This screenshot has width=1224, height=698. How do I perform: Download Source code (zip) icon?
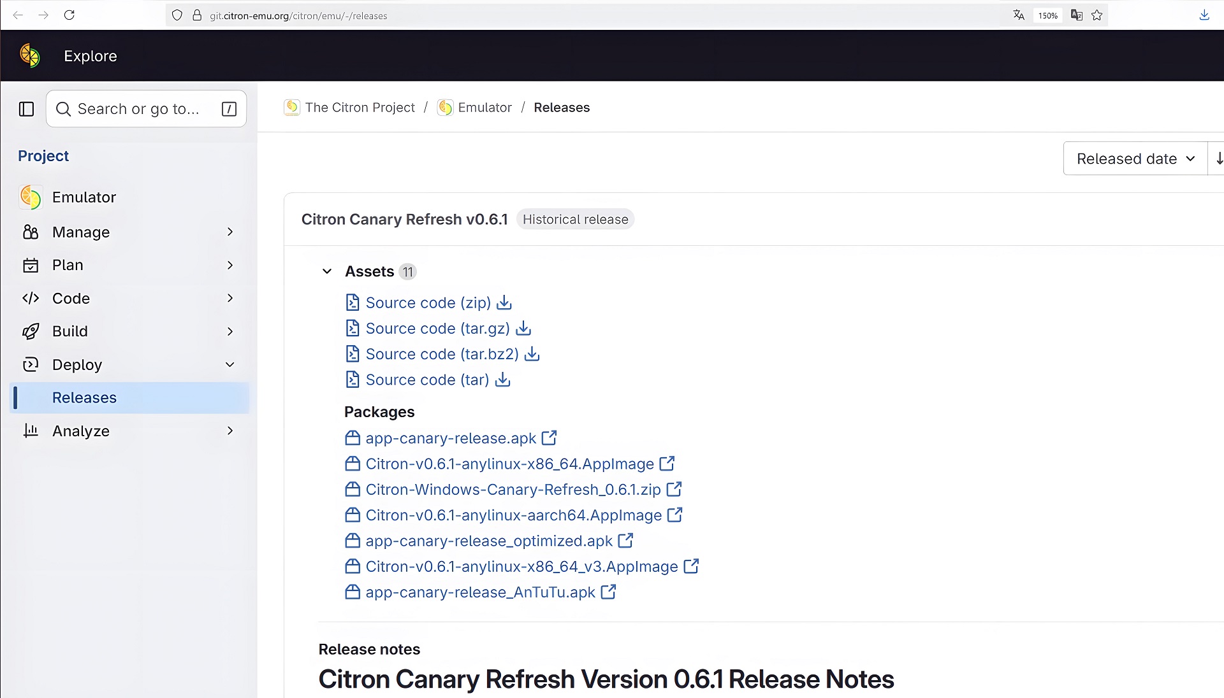click(504, 303)
